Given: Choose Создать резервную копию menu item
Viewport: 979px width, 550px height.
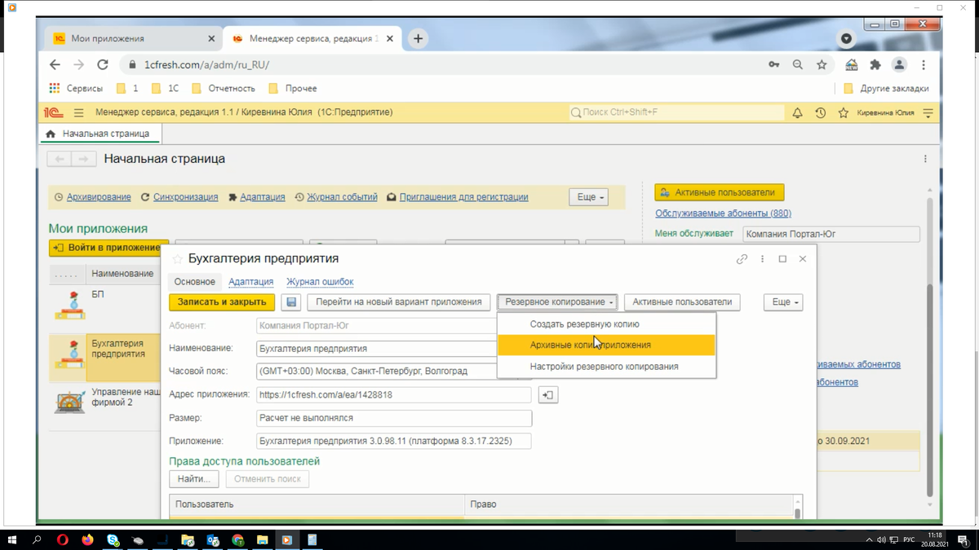Looking at the screenshot, I should [x=605, y=324].
